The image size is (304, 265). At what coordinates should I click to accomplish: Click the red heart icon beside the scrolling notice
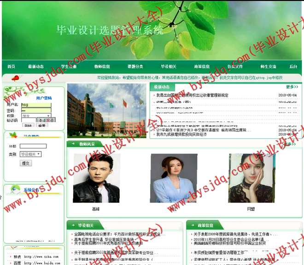click(x=15, y=78)
